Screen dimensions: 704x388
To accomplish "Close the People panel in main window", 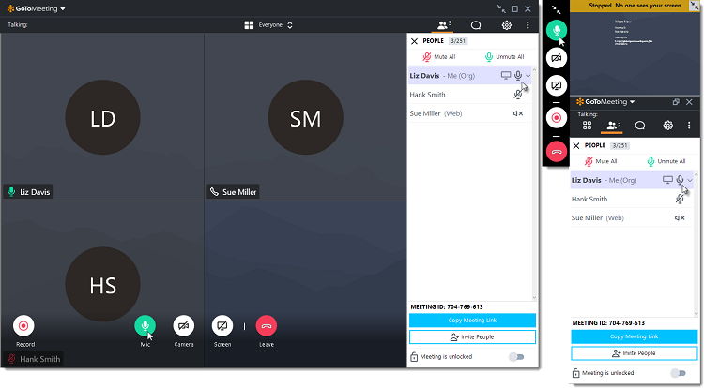I will pos(414,41).
